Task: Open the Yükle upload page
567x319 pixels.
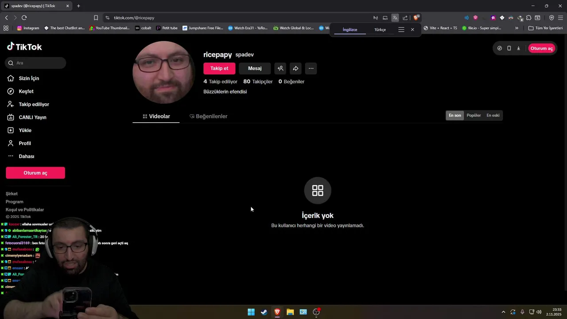Action: click(25, 130)
